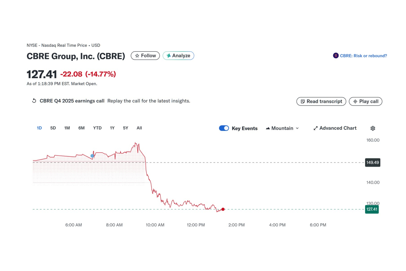Click the gear icon to open chart settings
Image resolution: width=406 pixels, height=271 pixels.
(373, 128)
